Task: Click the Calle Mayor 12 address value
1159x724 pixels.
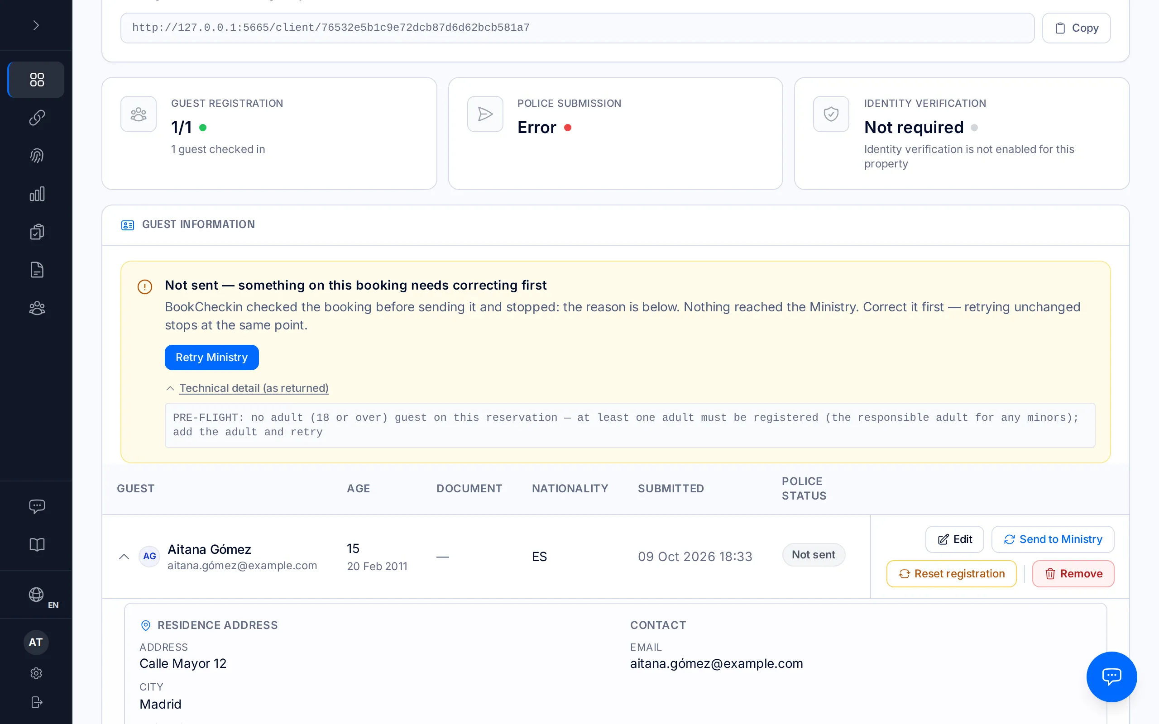Action: pos(183,664)
